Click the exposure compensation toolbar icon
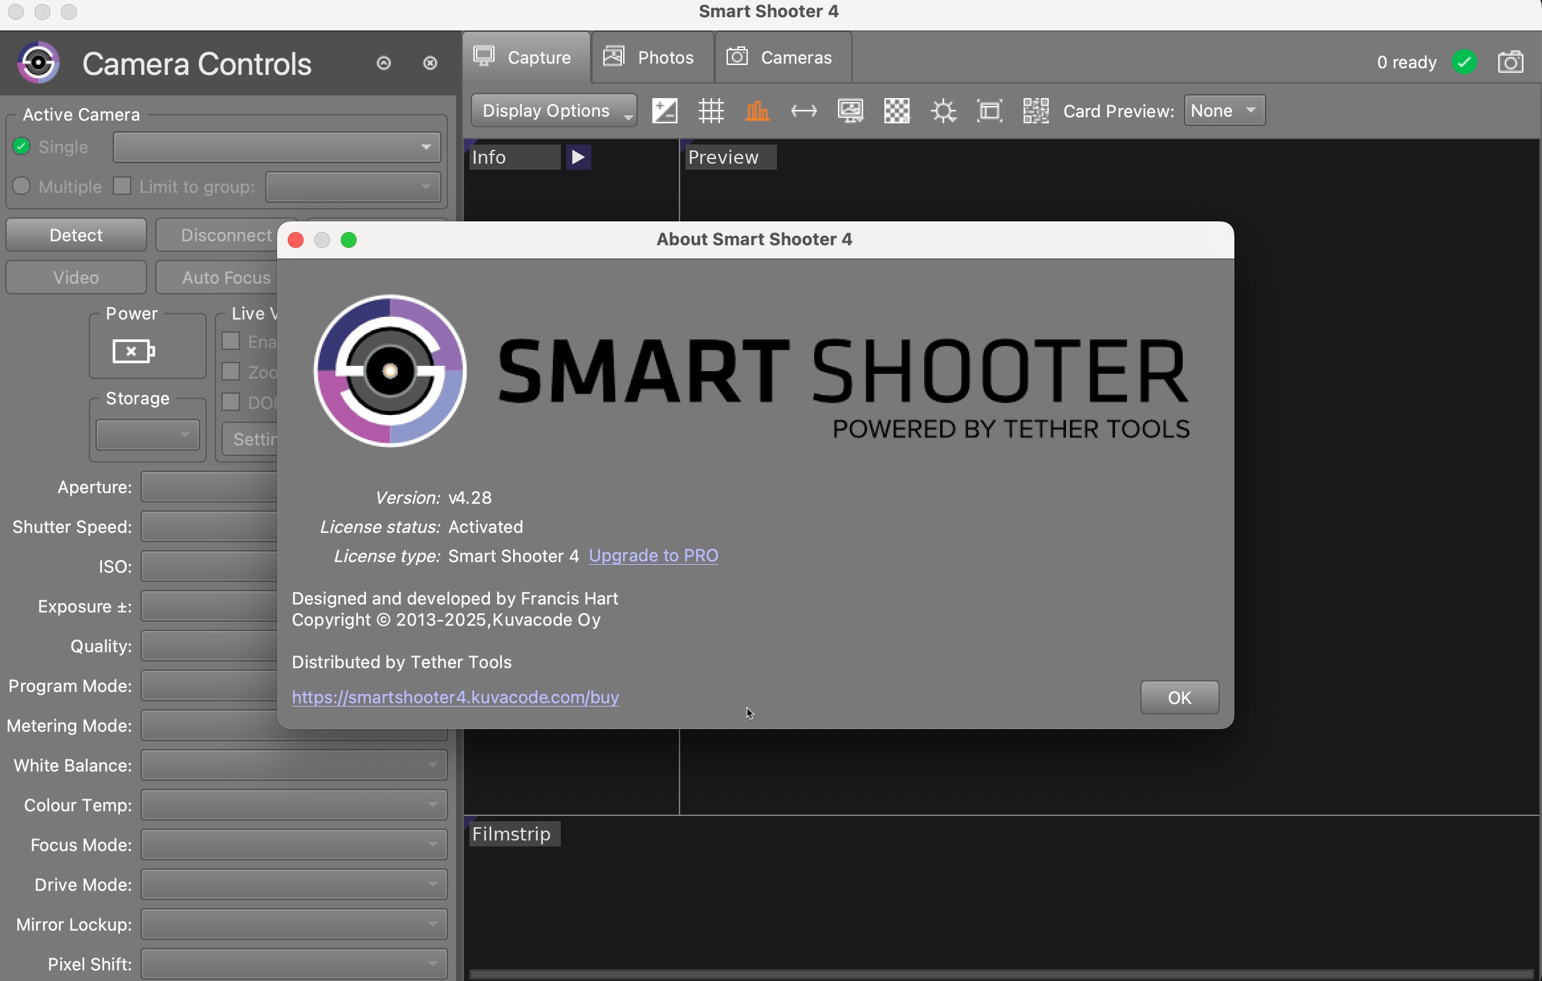1542x981 pixels. point(664,111)
